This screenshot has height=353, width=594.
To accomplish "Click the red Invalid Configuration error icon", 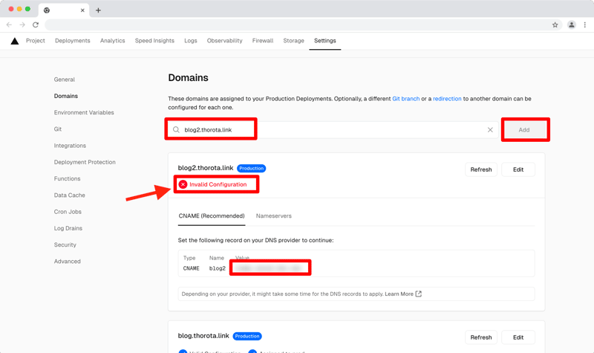I will tap(183, 184).
